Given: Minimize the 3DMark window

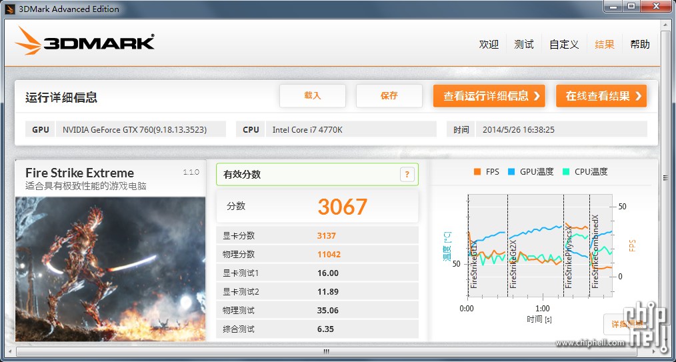Looking at the screenshot, I should click(613, 7).
